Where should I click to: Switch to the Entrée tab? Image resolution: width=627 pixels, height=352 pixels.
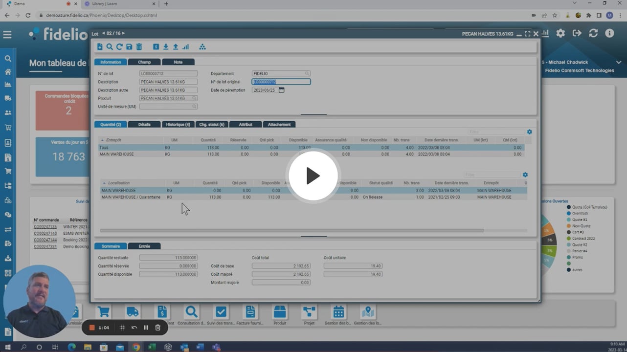(x=144, y=246)
